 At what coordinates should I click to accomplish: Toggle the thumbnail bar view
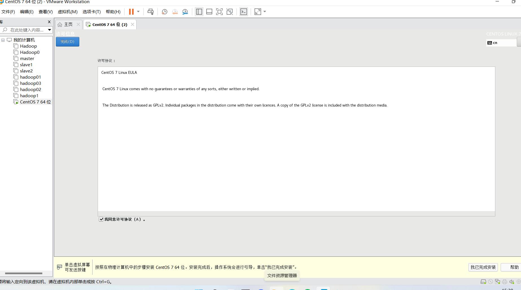click(x=209, y=12)
